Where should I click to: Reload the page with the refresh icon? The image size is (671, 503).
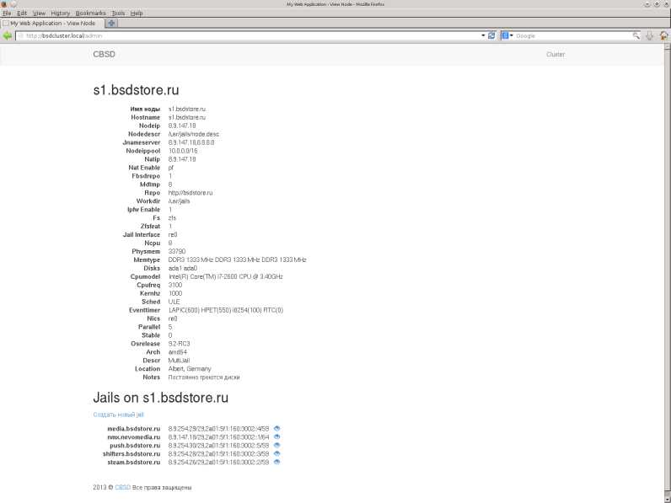pyautogui.click(x=491, y=36)
